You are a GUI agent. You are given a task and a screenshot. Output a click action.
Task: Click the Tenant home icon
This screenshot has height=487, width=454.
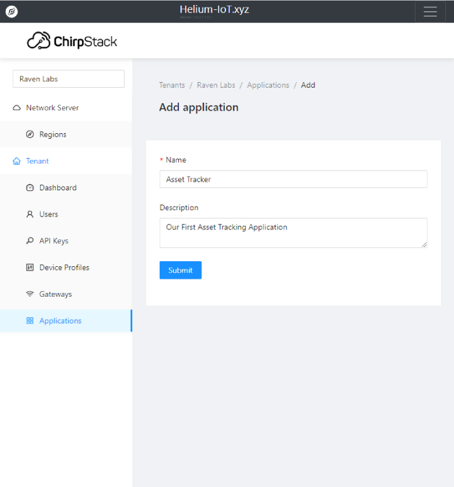tap(17, 161)
